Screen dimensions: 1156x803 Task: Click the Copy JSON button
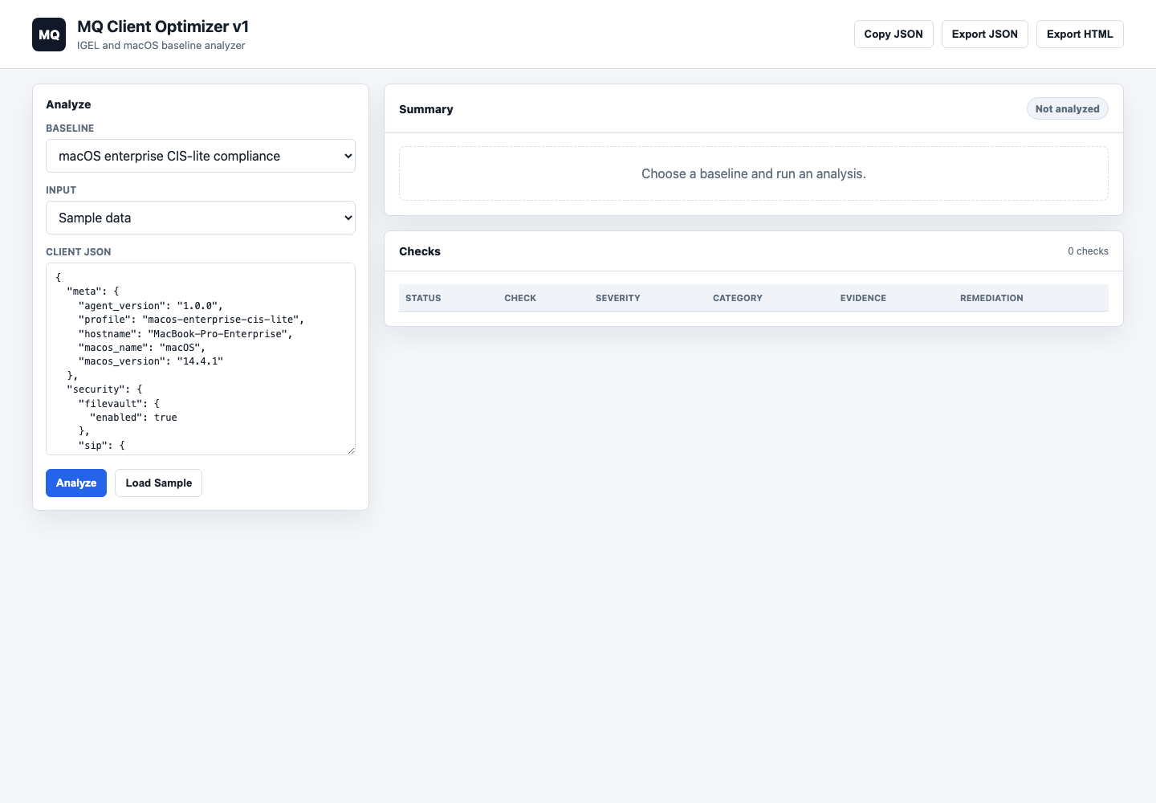[893, 35]
